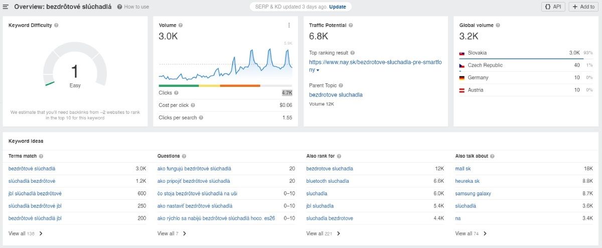Open keyword bezdrôtové slúchadlá in Terms match
The width and height of the screenshot is (602, 248).
coord(32,169)
